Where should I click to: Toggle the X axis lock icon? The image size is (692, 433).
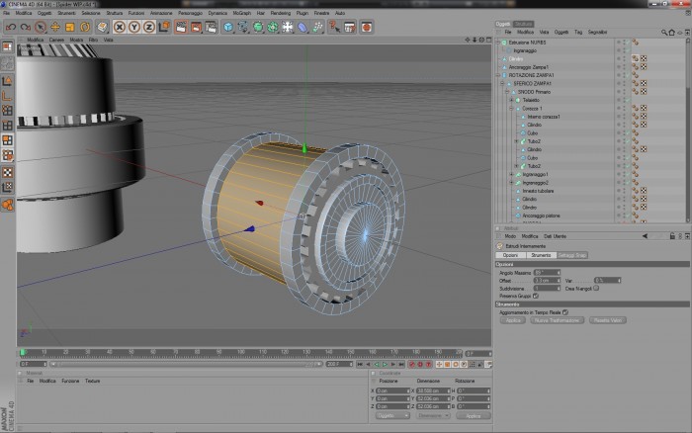pos(120,27)
